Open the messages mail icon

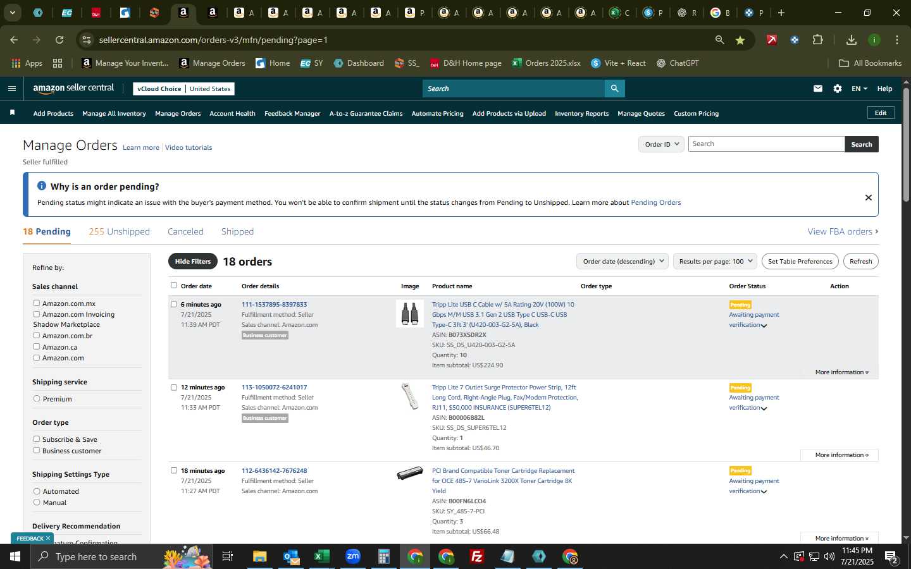[818, 89]
